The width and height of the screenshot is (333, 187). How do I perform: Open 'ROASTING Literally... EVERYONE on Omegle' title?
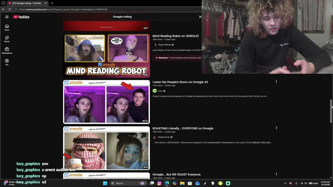coord(183,128)
